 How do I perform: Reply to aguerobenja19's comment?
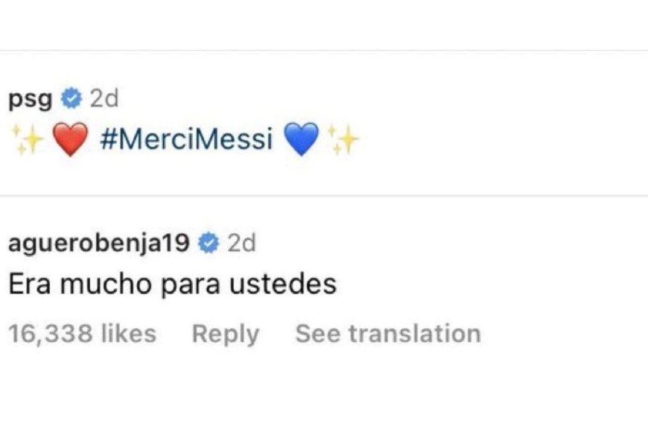point(226,334)
